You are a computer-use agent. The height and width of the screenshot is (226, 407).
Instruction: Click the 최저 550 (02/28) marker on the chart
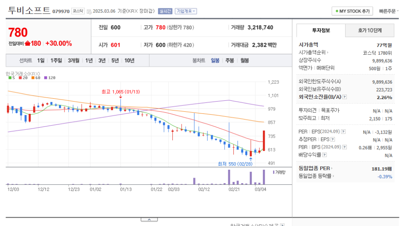point(235,164)
